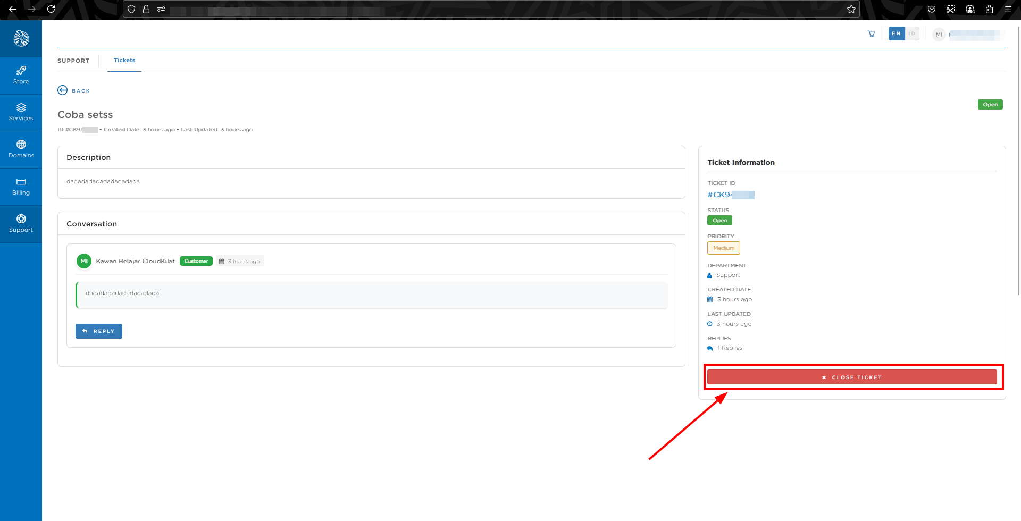
Task: Switch to the Tickets tab
Action: 124,61
